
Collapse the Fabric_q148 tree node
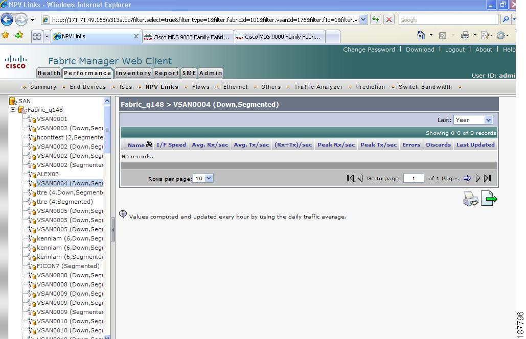(13, 110)
